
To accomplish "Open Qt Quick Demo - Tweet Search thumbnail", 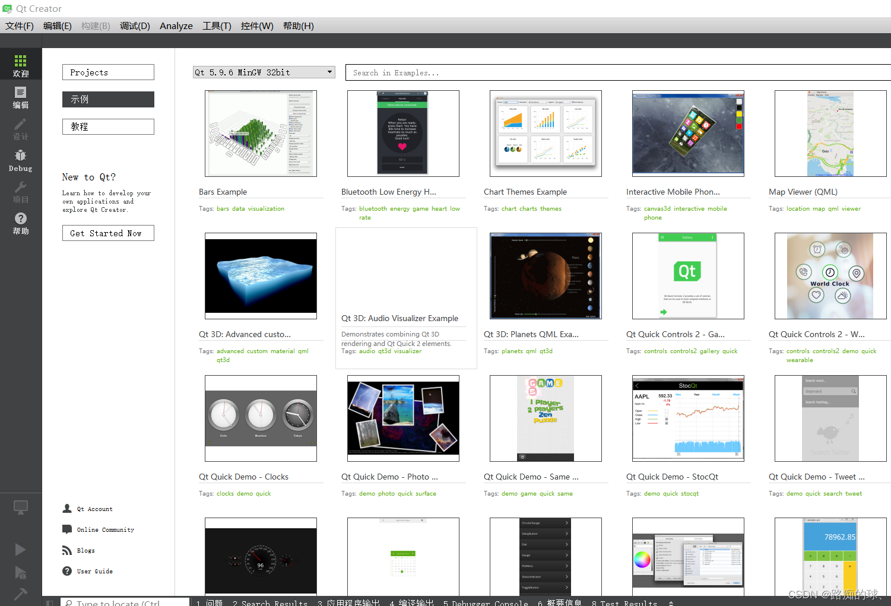I will point(830,418).
